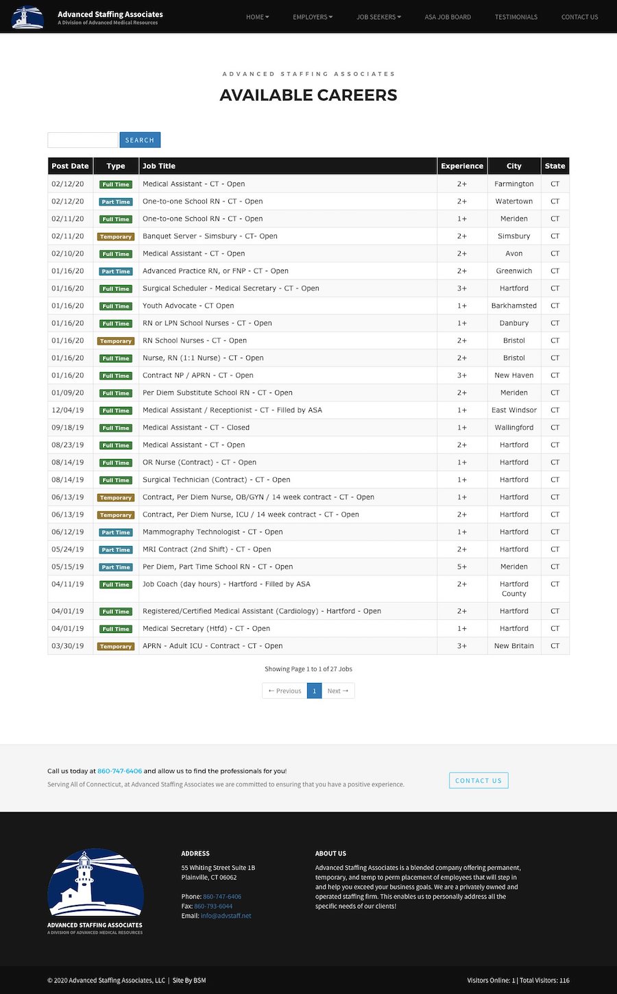This screenshot has height=994, width=617.
Task: Click the Experience column header
Action: (462, 166)
